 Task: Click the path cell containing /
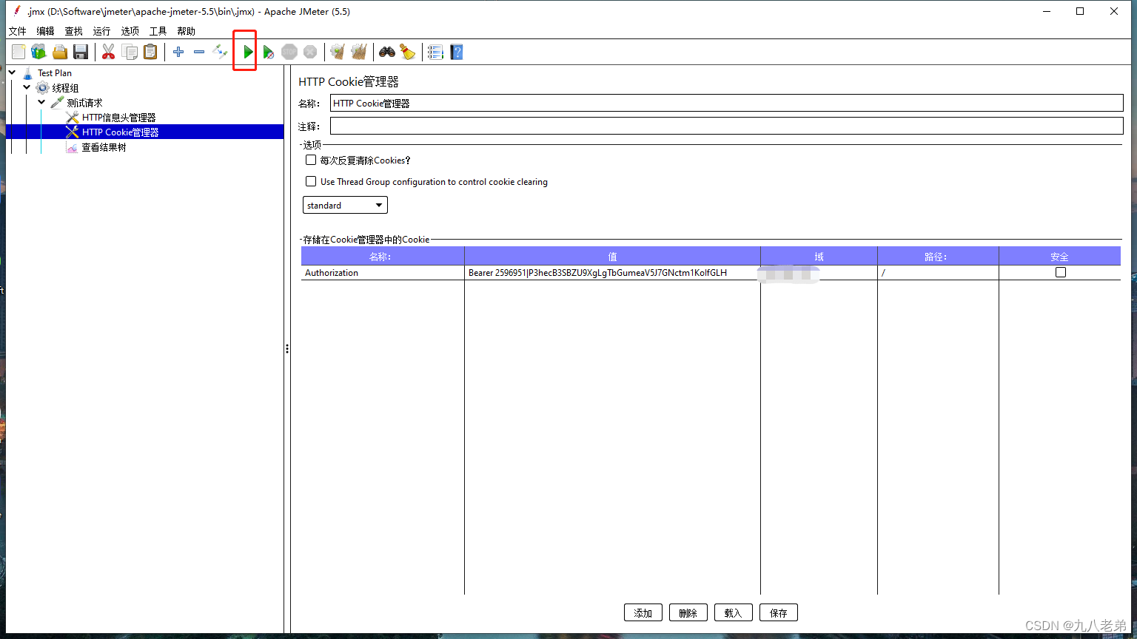[x=938, y=273]
